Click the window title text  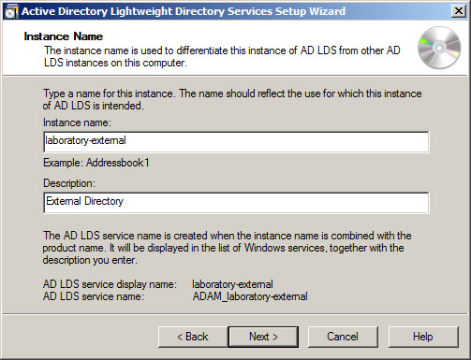click(x=184, y=11)
